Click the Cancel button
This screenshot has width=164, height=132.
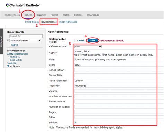point(81,40)
